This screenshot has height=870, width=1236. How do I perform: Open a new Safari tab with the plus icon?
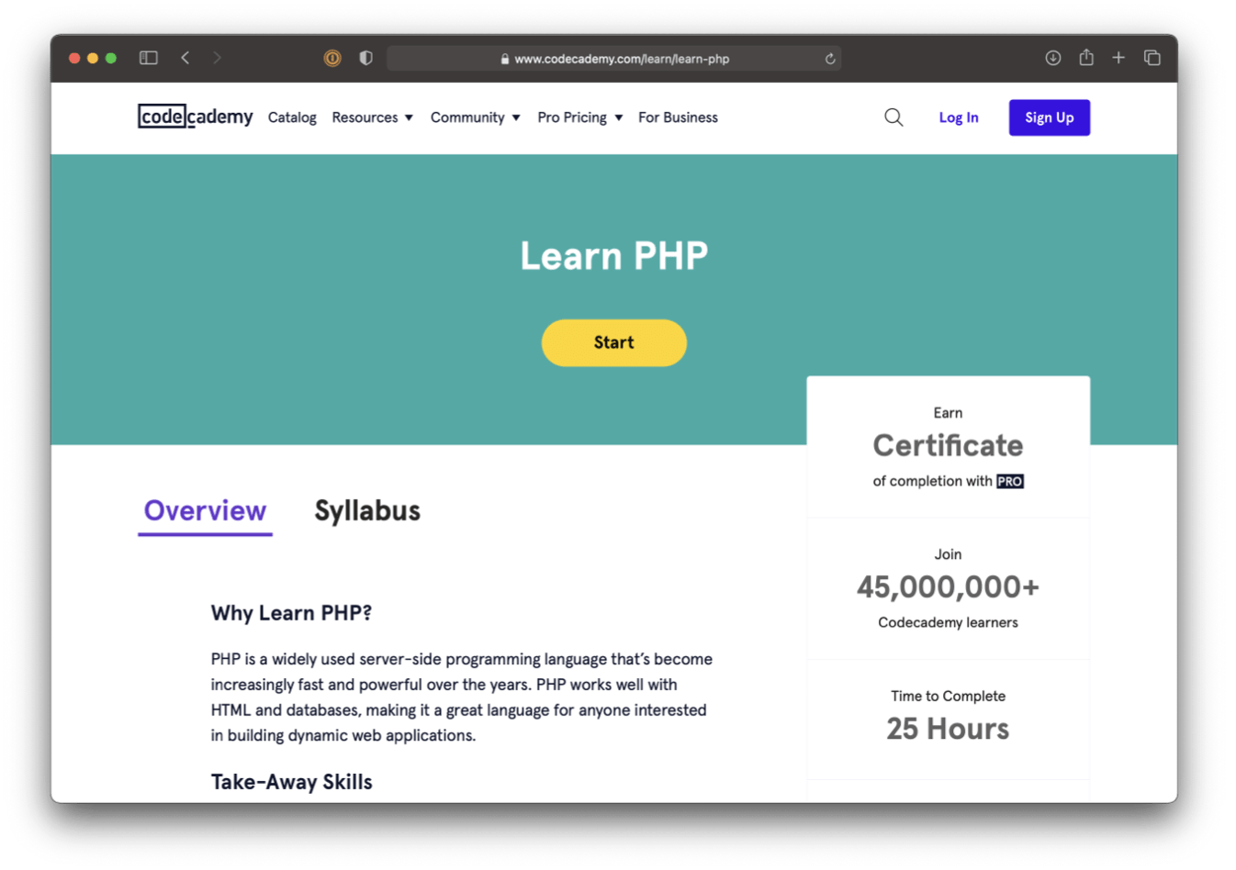point(1118,57)
